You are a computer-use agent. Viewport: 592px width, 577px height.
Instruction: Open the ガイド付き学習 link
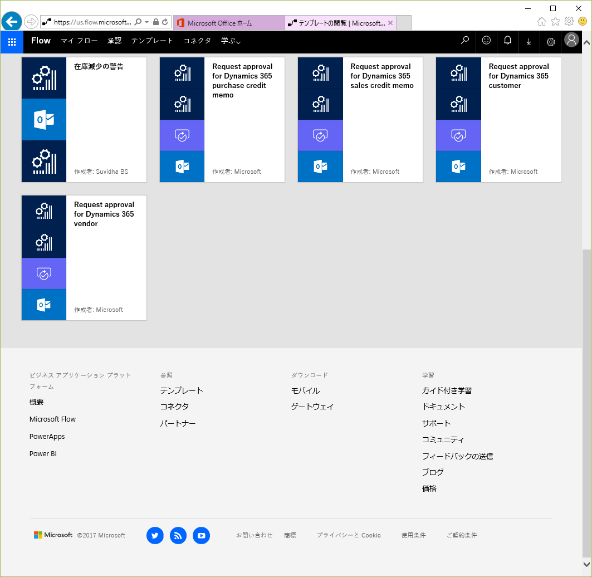[447, 391]
